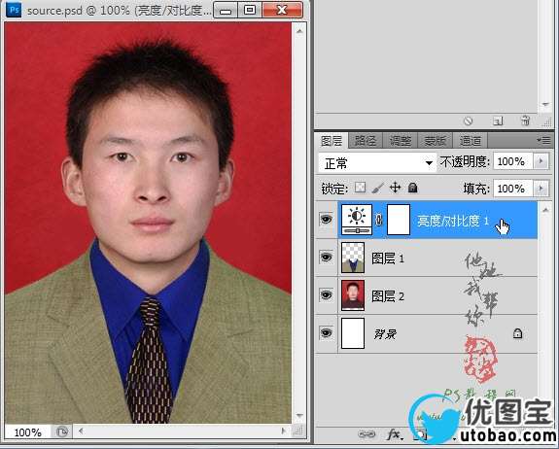Select the brightness/contrast adjustment thumbnail
Screen dimensions: 559x449
click(357, 220)
